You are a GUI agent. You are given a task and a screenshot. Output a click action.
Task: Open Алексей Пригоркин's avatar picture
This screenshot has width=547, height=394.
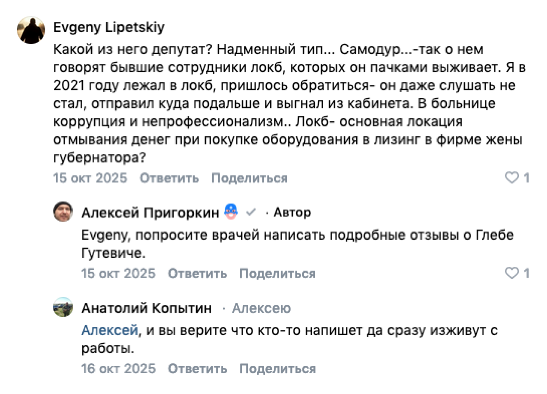pyautogui.click(x=63, y=212)
